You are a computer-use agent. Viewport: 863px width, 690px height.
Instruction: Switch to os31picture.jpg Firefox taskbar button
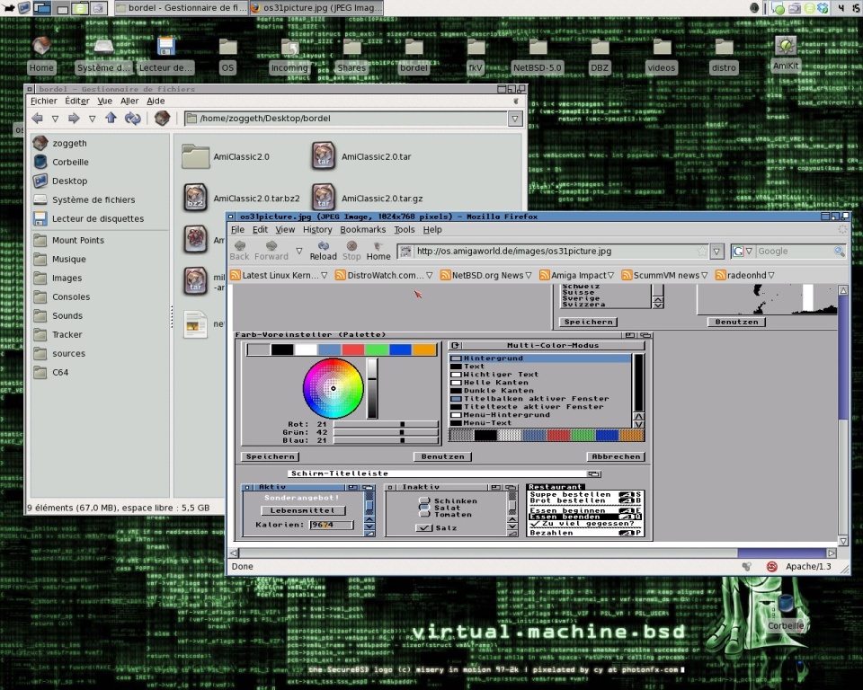(316, 8)
